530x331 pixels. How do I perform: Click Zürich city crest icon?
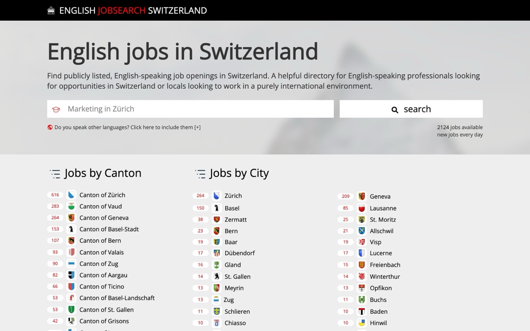pyautogui.click(x=216, y=196)
